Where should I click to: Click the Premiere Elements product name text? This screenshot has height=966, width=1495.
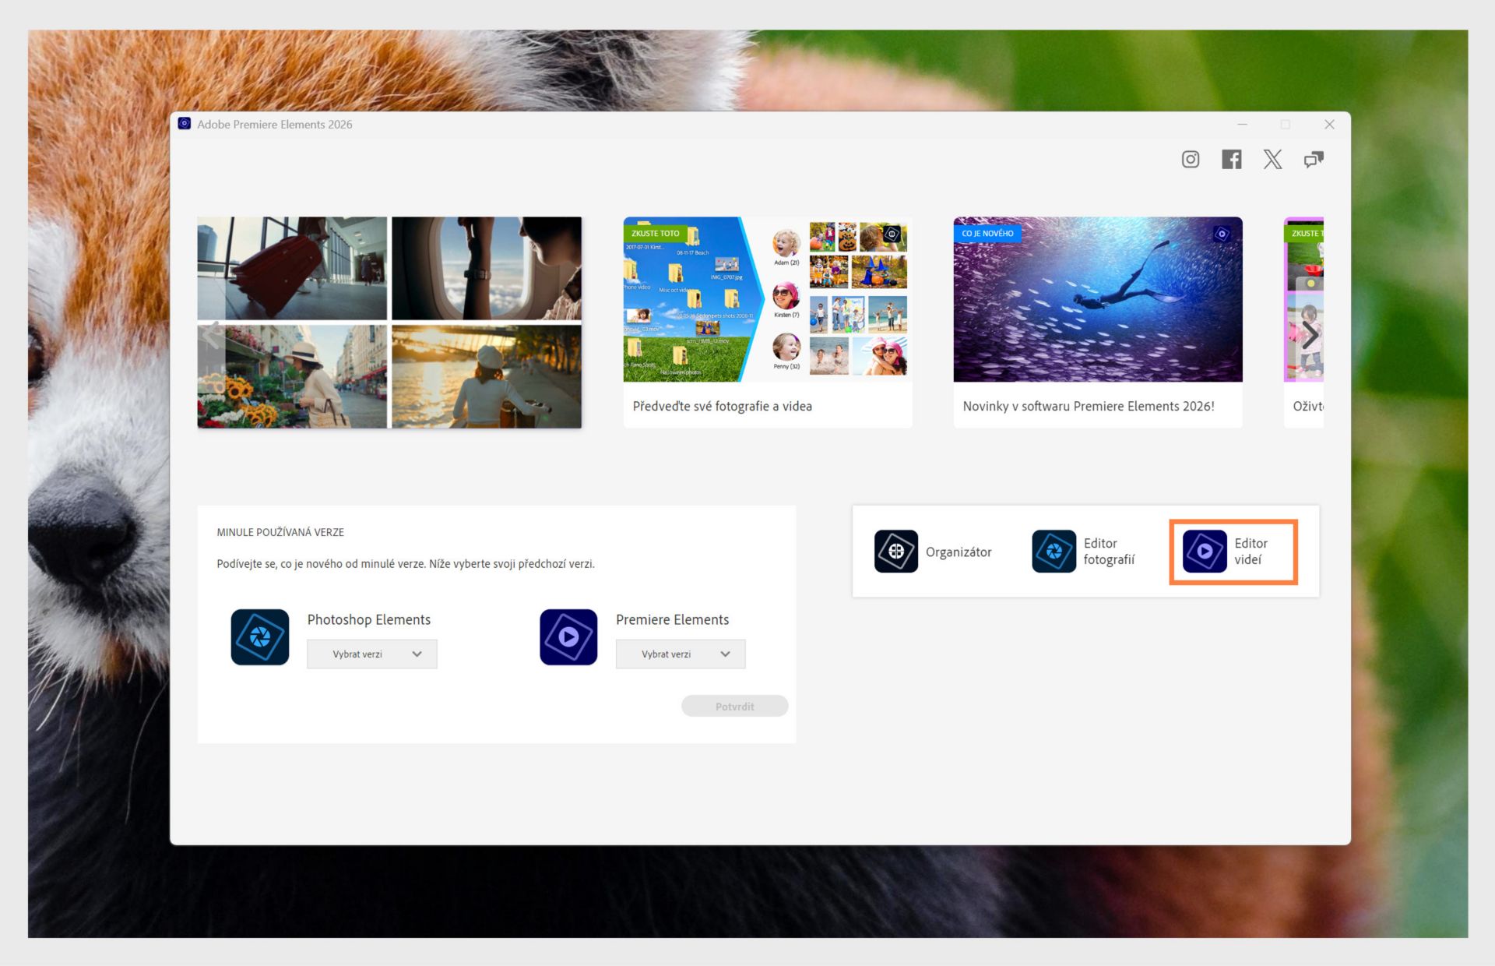point(673,620)
